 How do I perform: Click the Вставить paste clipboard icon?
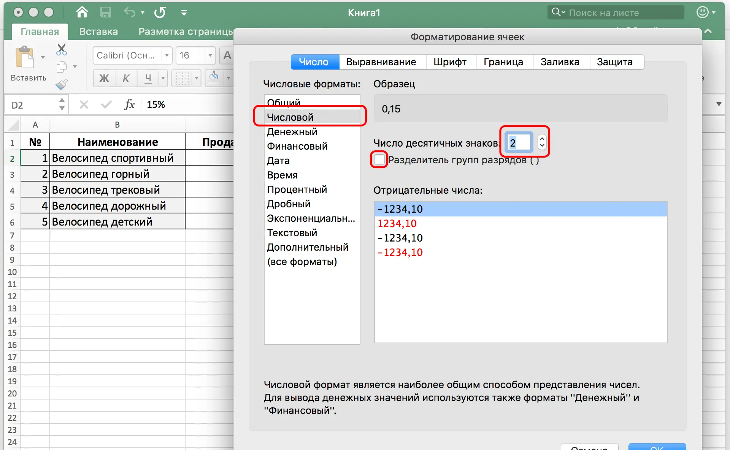coord(25,57)
